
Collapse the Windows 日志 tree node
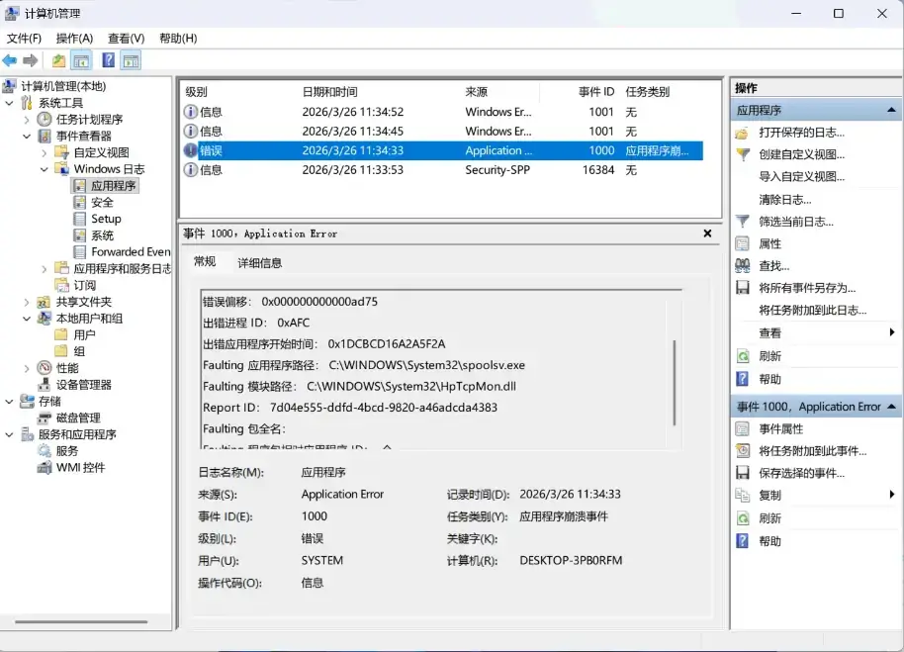click(x=45, y=169)
